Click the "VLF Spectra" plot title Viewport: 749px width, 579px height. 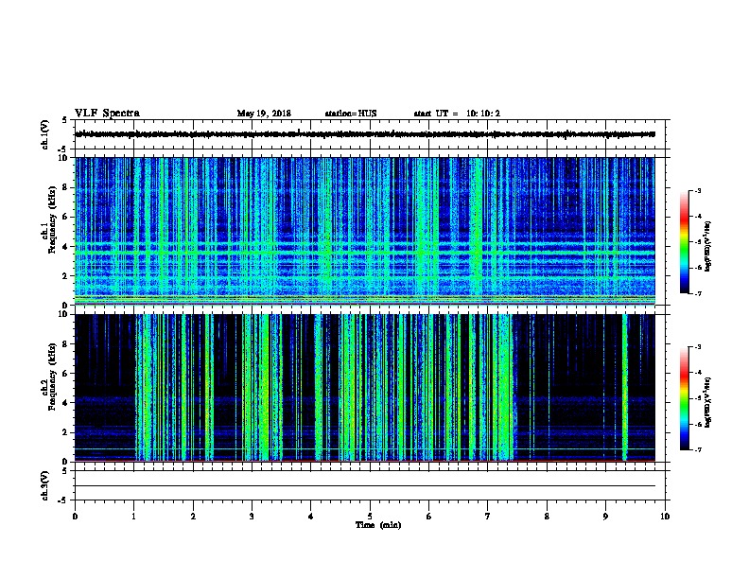pos(107,114)
